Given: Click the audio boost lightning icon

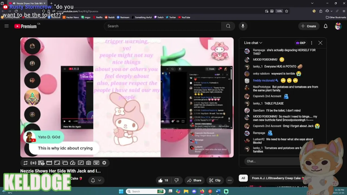Looking at the screenshot, I should tap(33, 163).
